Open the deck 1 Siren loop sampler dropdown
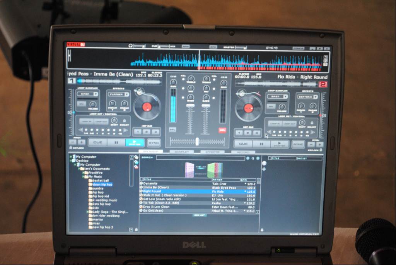This screenshot has height=265, width=396. pyautogui.click(x=87, y=94)
